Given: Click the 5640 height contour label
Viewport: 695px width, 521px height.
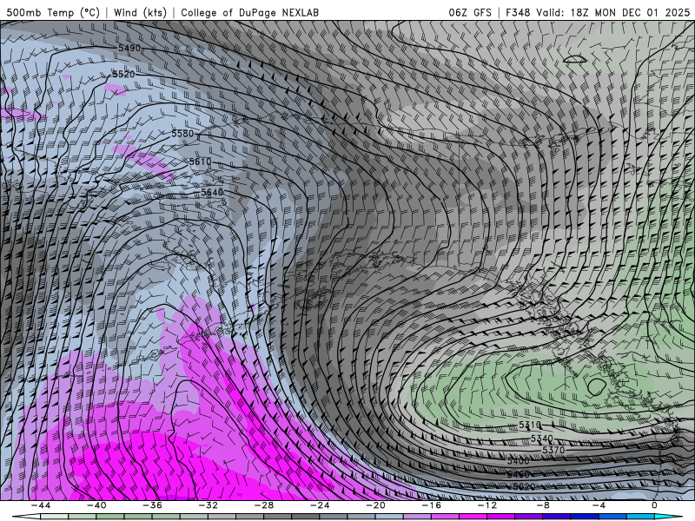Looking at the screenshot, I should point(212,192).
